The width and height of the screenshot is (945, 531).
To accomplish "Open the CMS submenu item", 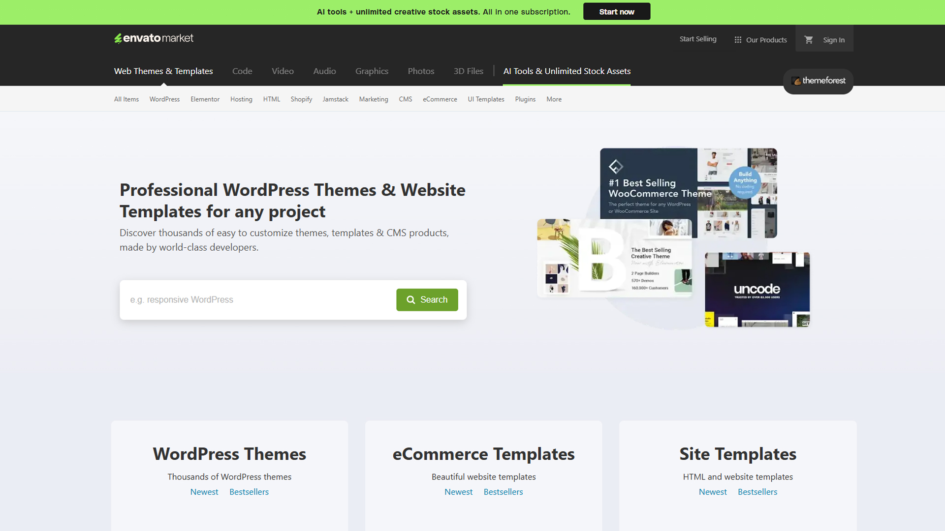I will pos(406,99).
